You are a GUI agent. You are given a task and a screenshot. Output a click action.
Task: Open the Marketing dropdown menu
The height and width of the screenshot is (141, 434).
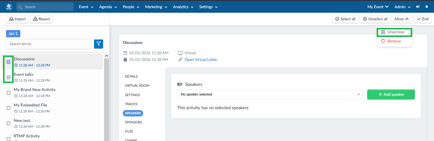156,7
